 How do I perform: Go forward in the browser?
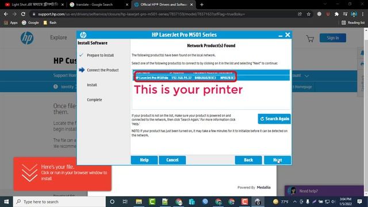click(14, 14)
